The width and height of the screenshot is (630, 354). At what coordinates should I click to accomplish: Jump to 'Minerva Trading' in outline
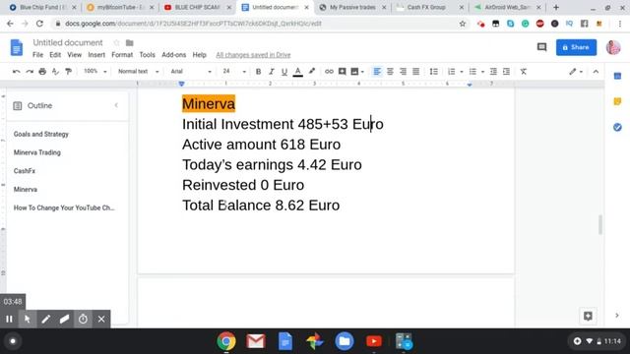[37, 152]
